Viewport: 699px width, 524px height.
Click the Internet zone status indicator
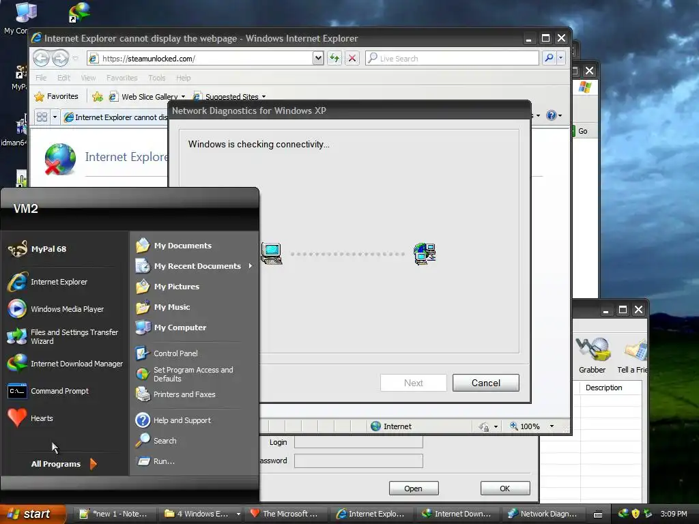391,426
